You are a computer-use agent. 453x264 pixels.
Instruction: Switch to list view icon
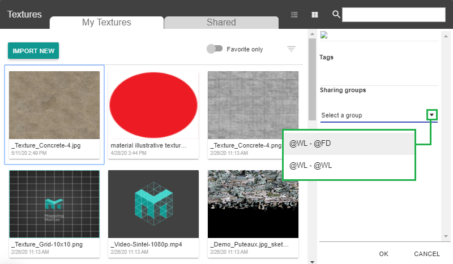tap(294, 15)
